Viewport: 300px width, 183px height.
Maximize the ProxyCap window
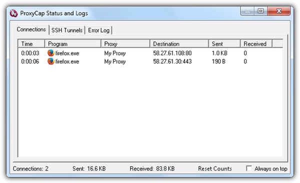[260, 11]
